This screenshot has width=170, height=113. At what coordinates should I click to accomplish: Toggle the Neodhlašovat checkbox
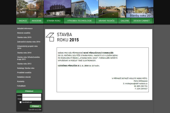pos(20,102)
